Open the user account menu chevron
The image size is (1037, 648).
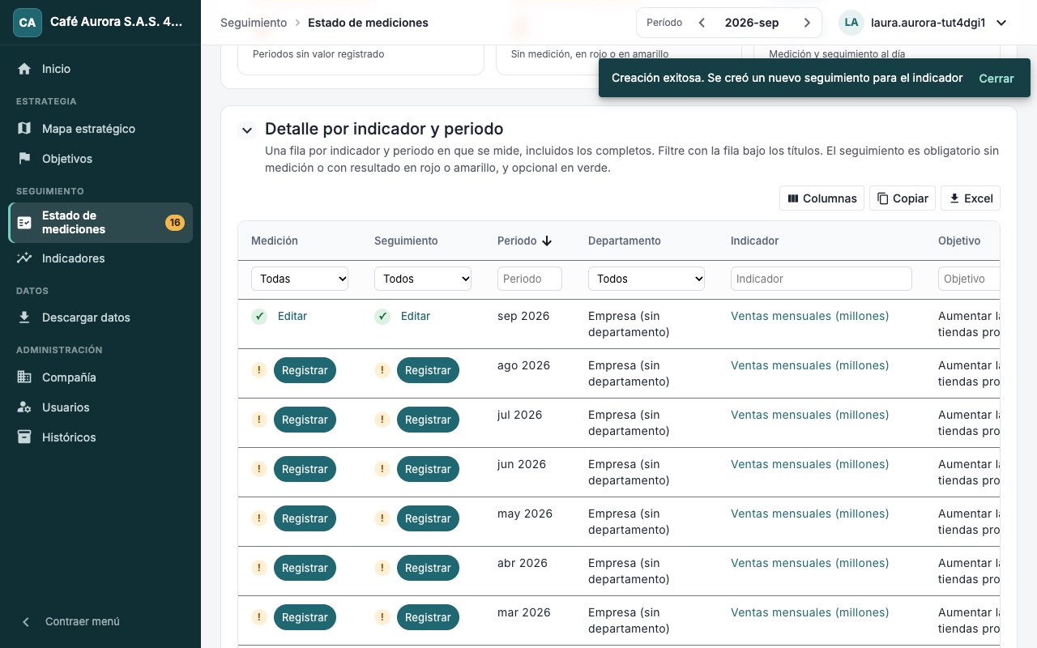(1001, 23)
